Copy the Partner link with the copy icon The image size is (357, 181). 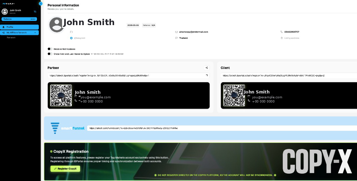coord(207,75)
